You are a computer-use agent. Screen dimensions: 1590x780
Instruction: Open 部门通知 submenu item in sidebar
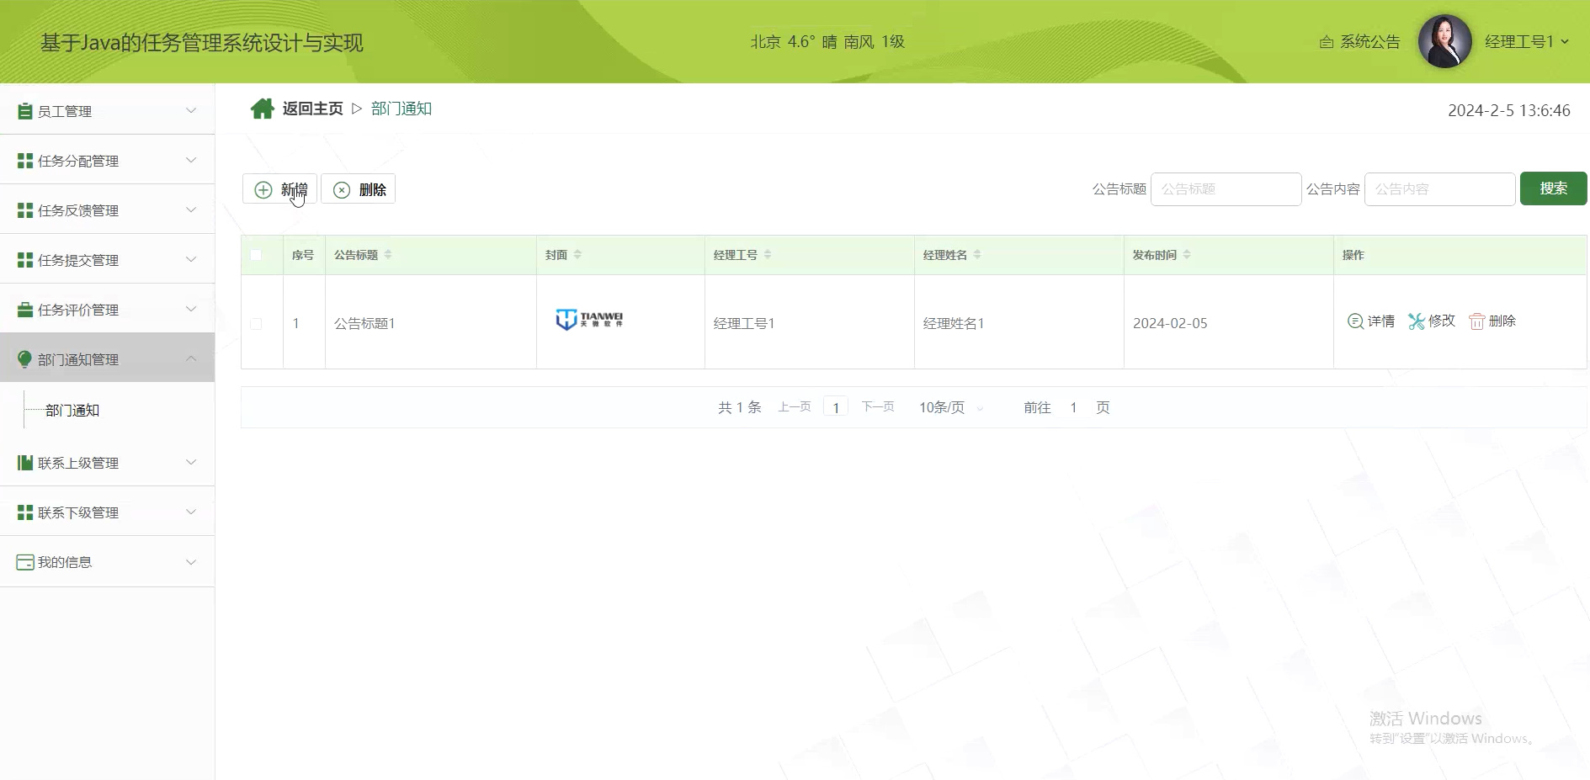72,411
